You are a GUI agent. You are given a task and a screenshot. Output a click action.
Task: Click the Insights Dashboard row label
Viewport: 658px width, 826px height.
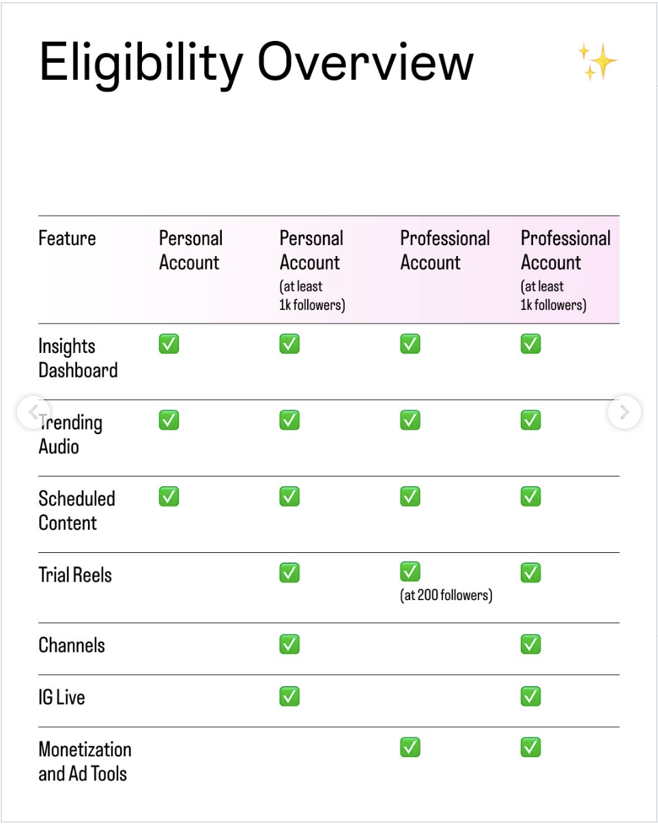tap(77, 358)
